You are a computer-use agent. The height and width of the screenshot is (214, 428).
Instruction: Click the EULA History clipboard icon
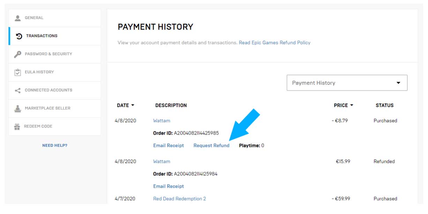click(x=17, y=72)
